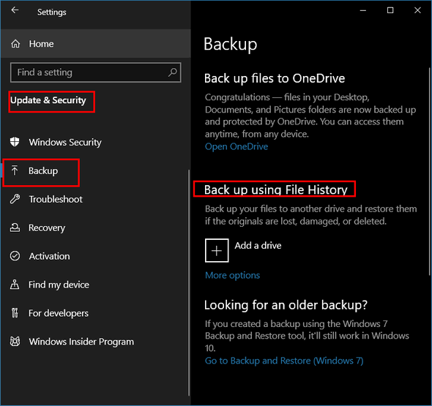
Task: Click the magnifier search icon
Action: (173, 72)
